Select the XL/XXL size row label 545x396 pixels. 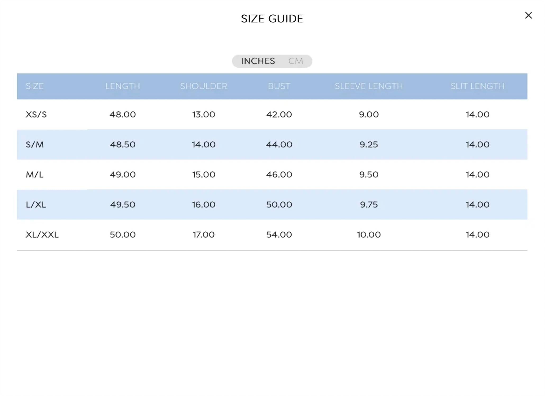[x=42, y=235]
